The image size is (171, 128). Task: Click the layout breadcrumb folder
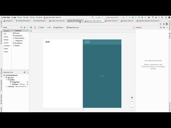[39, 17]
